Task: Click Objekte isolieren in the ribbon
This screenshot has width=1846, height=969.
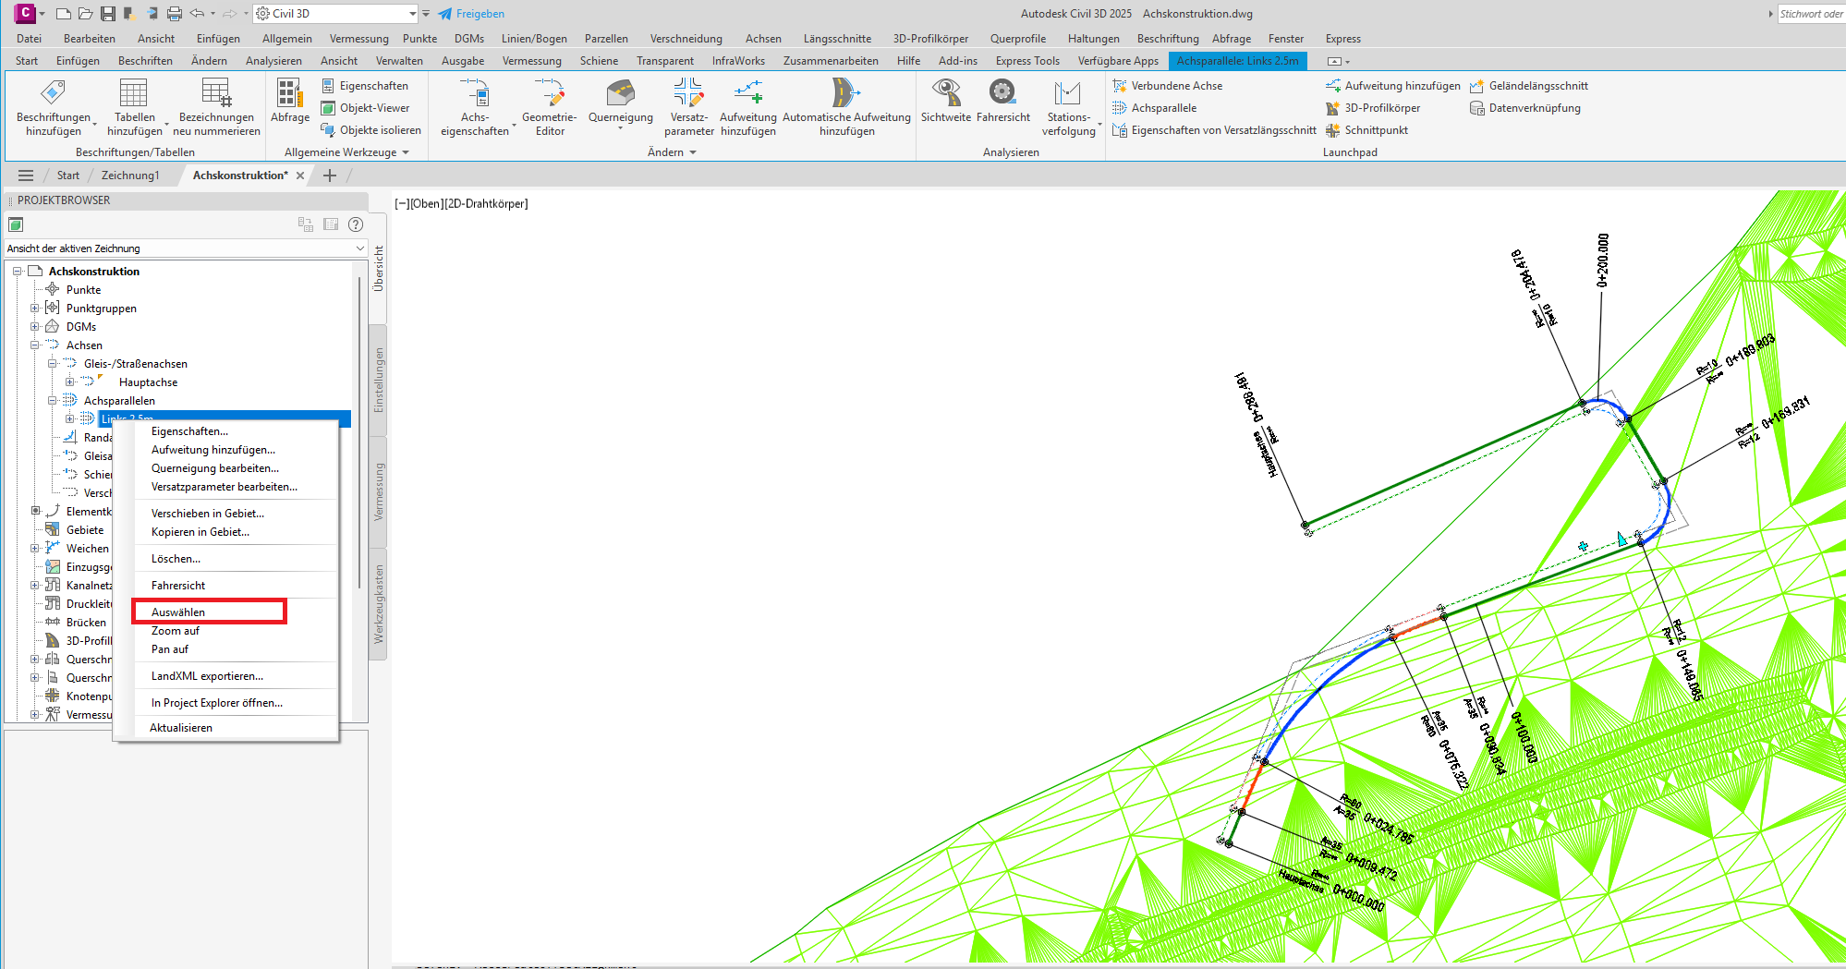Action: (x=371, y=130)
